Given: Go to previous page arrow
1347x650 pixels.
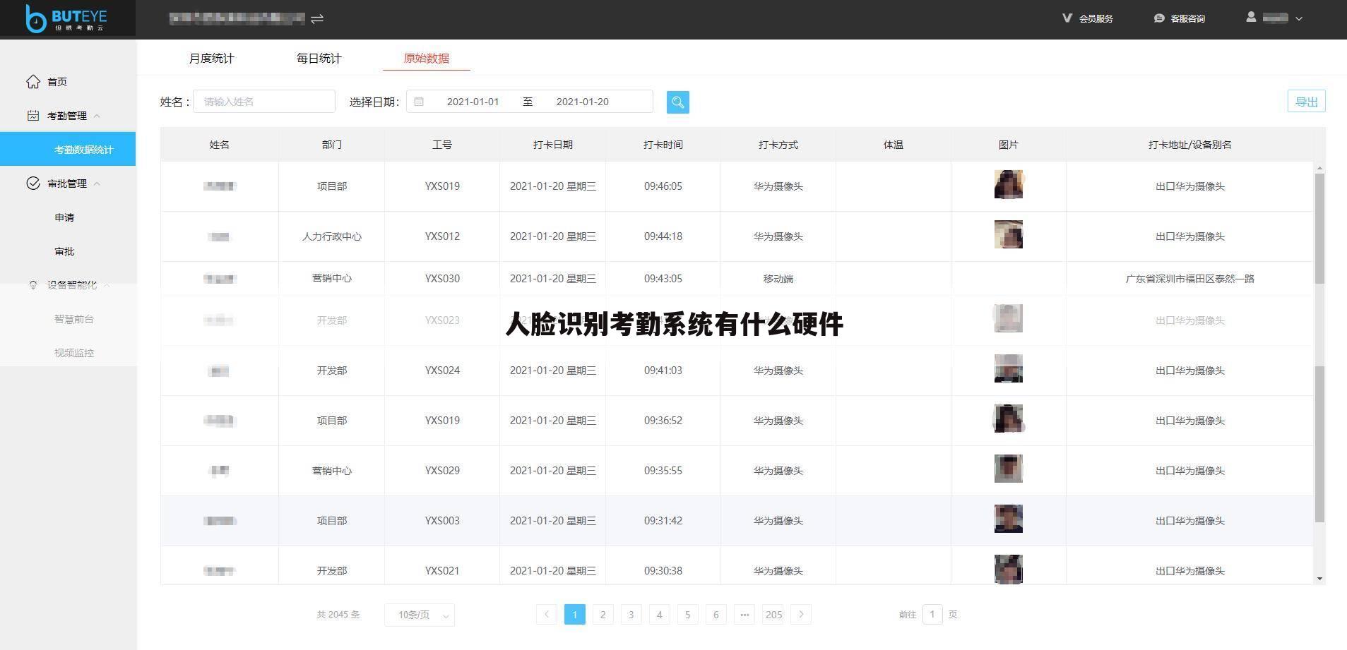Looking at the screenshot, I should pyautogui.click(x=546, y=615).
